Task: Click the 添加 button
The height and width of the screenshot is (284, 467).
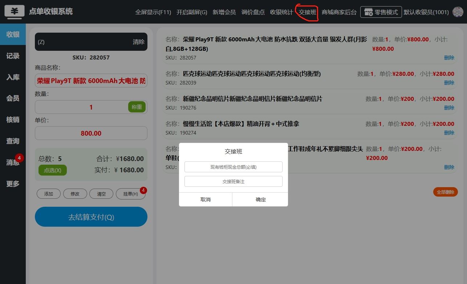Action: (49, 194)
